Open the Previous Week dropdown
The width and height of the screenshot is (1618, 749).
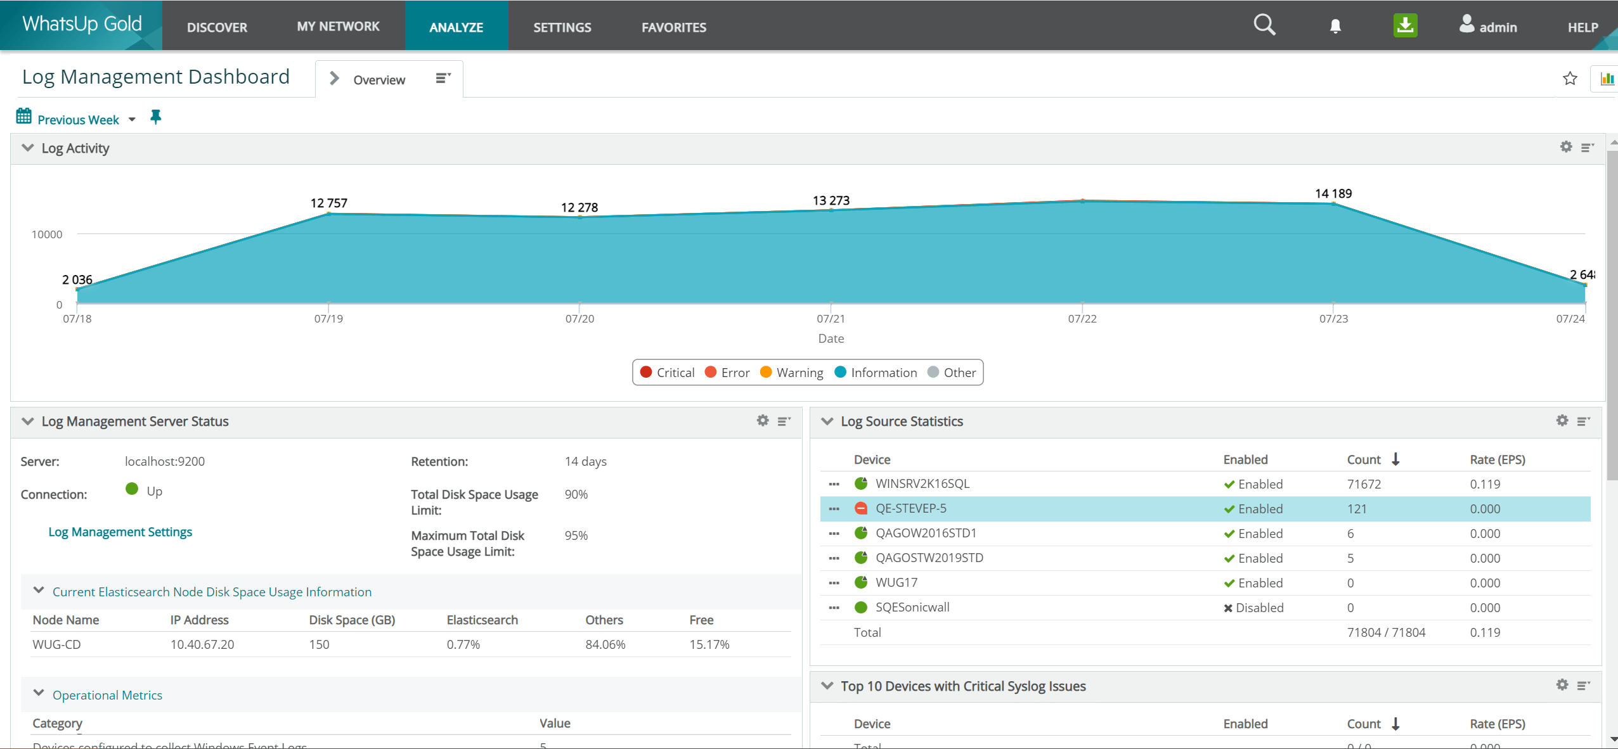coord(132,119)
